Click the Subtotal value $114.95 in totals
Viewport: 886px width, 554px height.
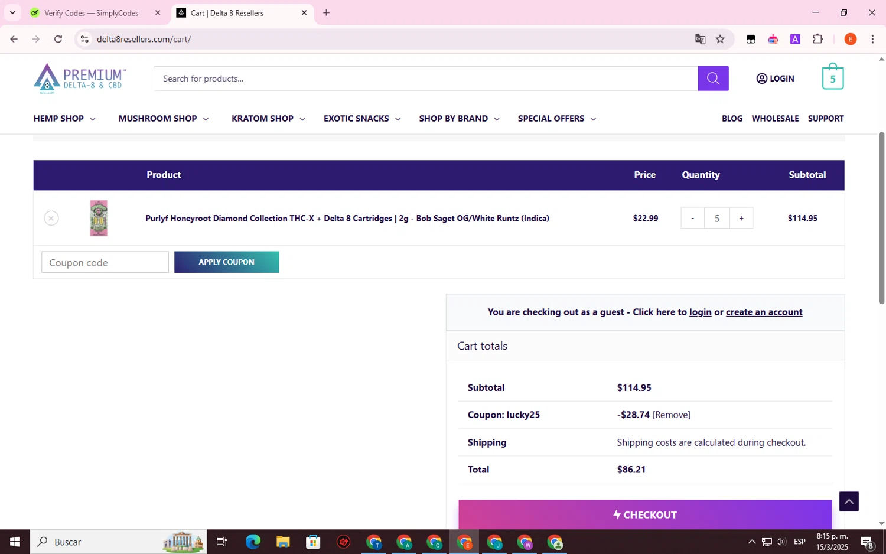pos(634,387)
